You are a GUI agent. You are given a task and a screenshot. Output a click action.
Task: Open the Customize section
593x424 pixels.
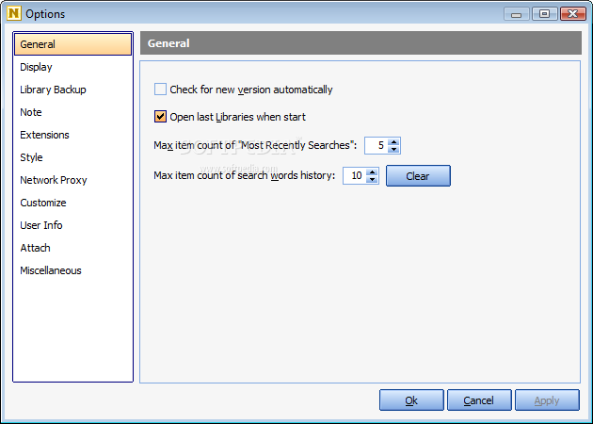point(43,203)
